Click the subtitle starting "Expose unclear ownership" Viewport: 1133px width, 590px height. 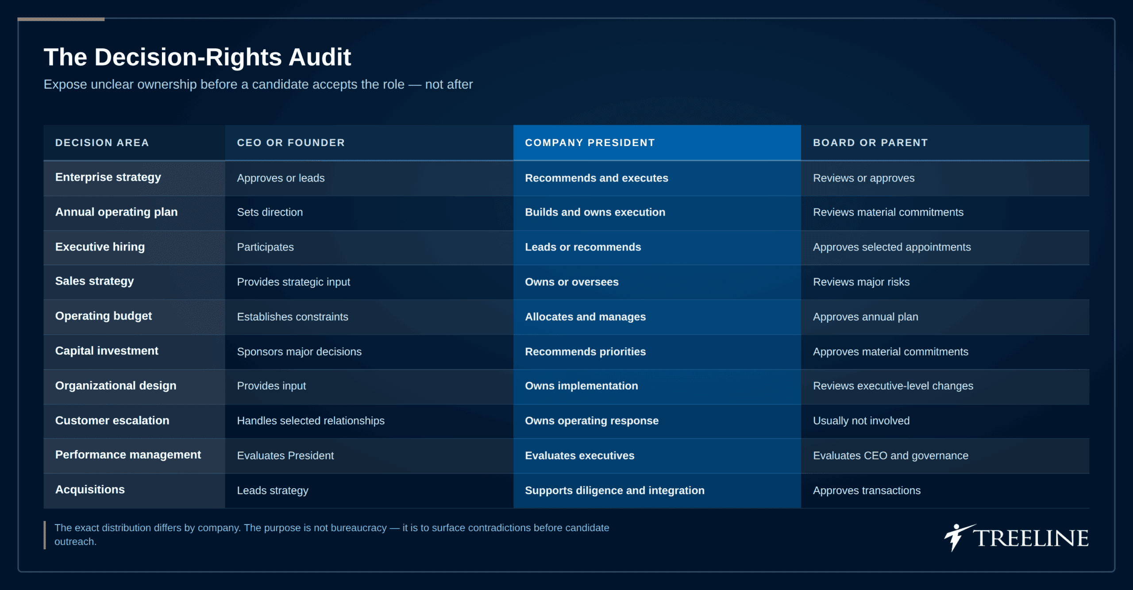(258, 84)
